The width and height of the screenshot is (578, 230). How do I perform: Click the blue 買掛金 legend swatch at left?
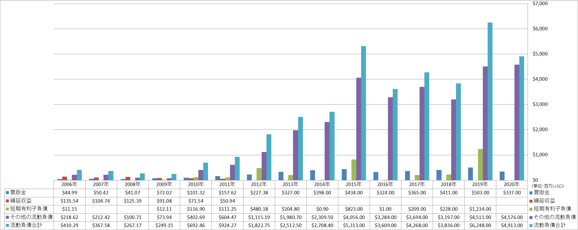coord(8,192)
